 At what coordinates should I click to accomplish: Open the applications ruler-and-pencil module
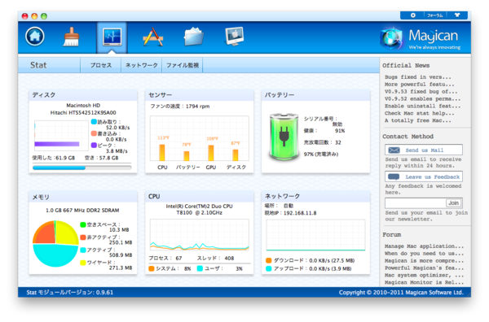pos(153,37)
